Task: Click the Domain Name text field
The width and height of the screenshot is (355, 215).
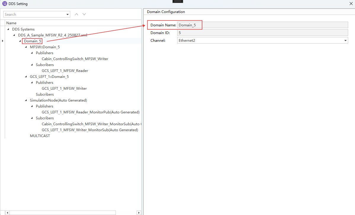Action: pos(262,25)
